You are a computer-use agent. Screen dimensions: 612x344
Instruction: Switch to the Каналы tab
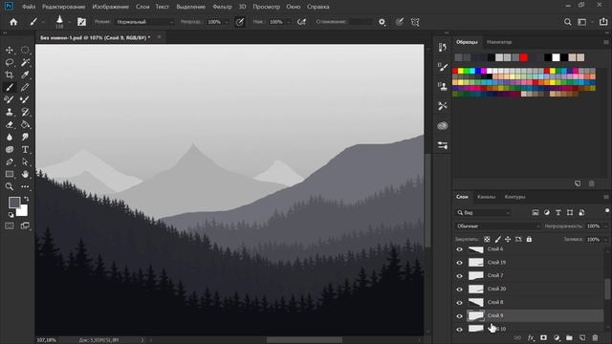pos(486,197)
